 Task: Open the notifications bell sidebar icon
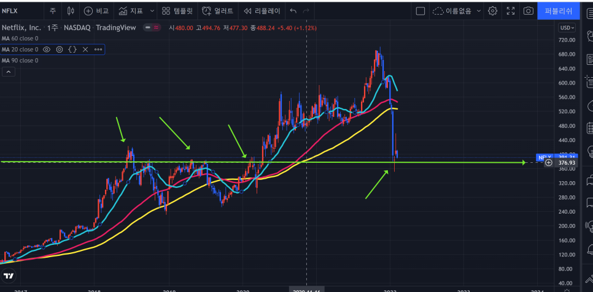(x=589, y=249)
